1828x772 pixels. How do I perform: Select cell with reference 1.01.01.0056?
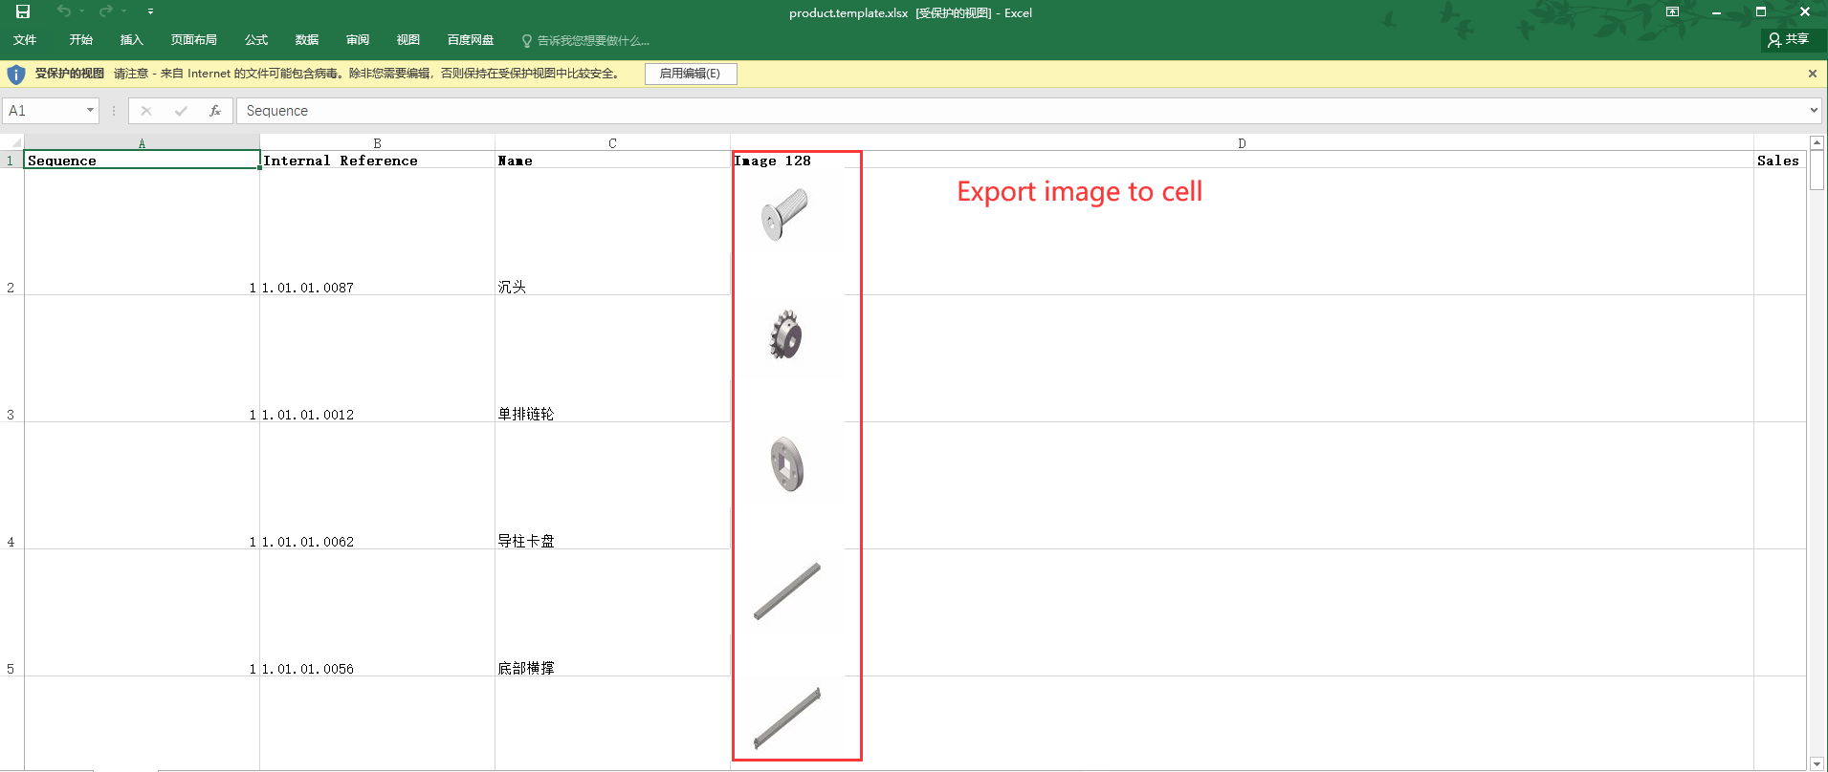[377, 613]
